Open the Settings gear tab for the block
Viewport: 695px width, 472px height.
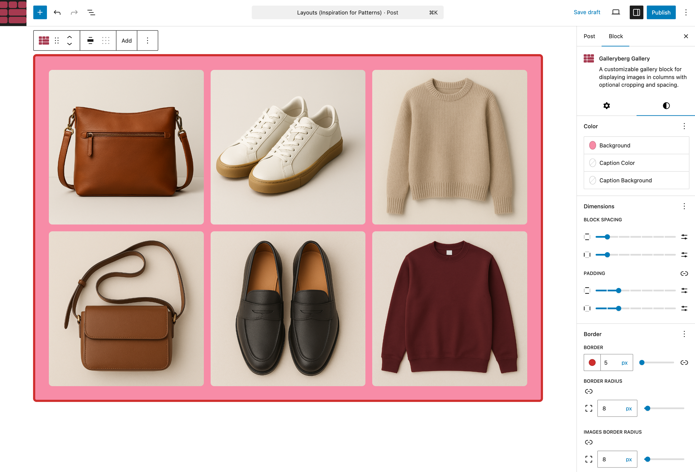[606, 106]
